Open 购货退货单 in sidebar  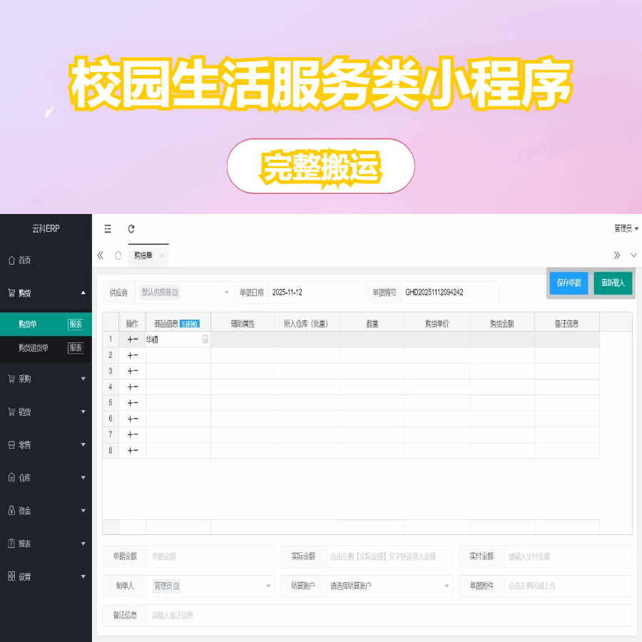click(x=34, y=348)
